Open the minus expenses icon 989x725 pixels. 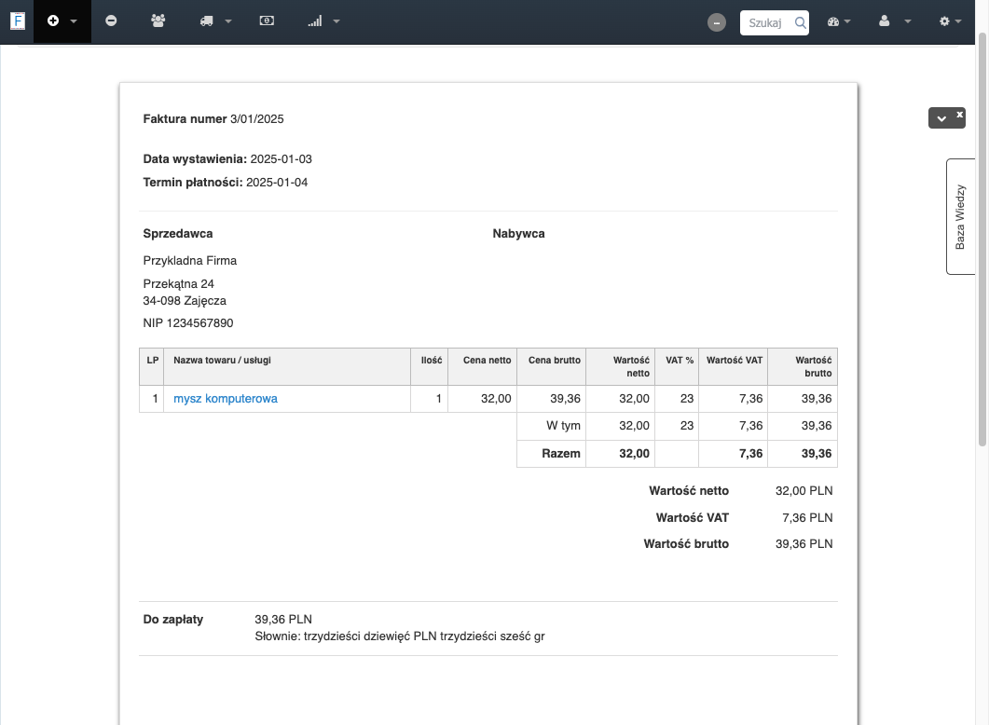pos(111,21)
